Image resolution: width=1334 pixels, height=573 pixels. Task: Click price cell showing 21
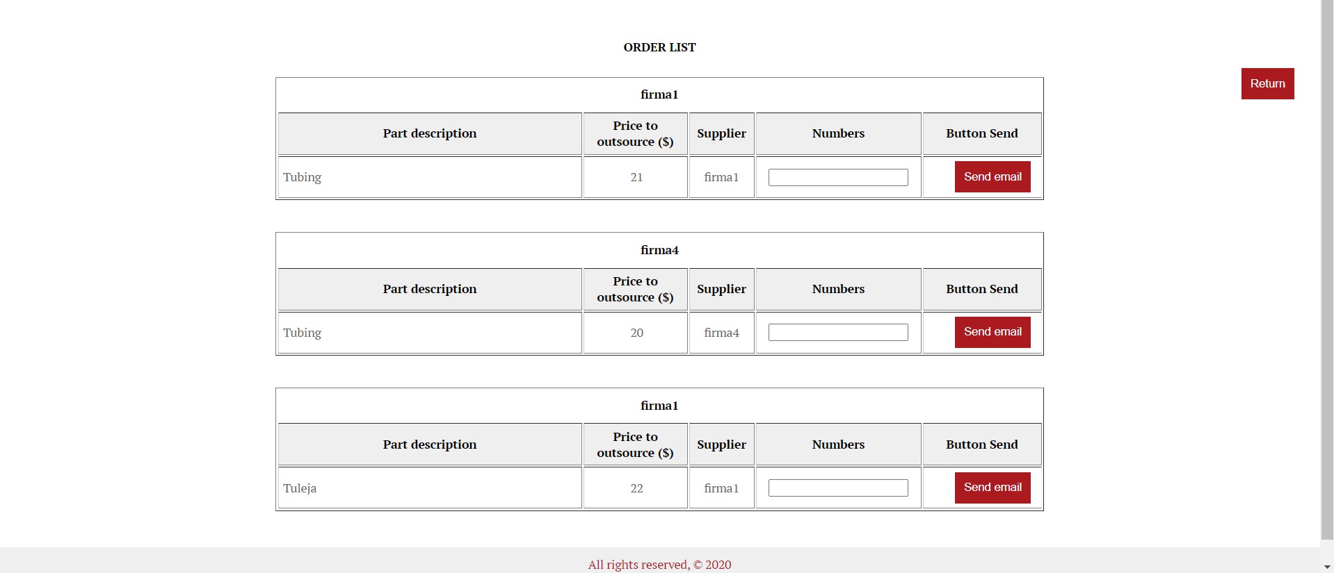[636, 177]
